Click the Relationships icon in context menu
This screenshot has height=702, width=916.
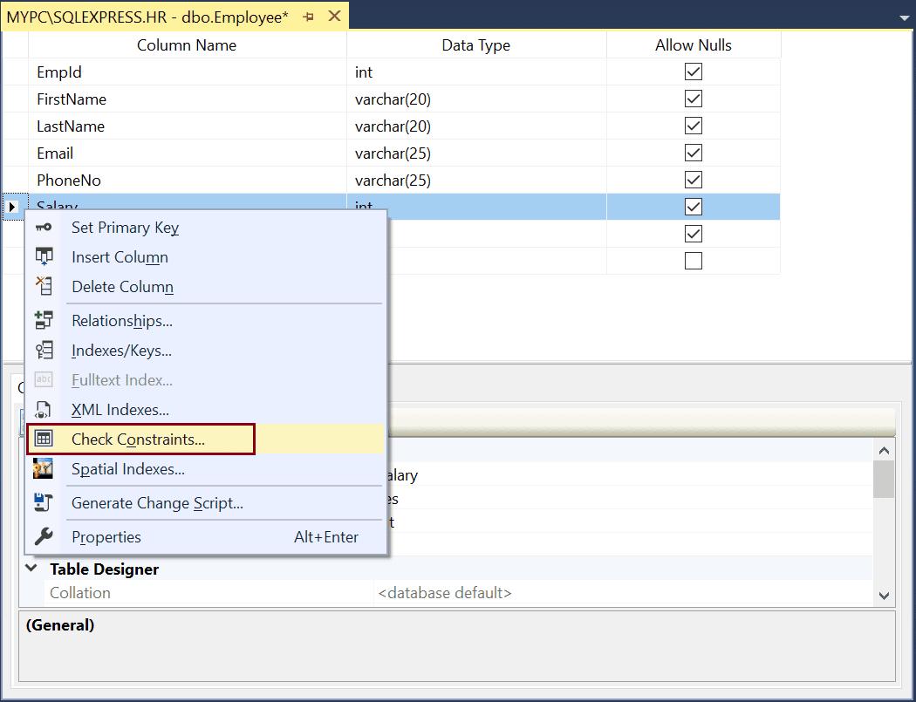(x=42, y=320)
